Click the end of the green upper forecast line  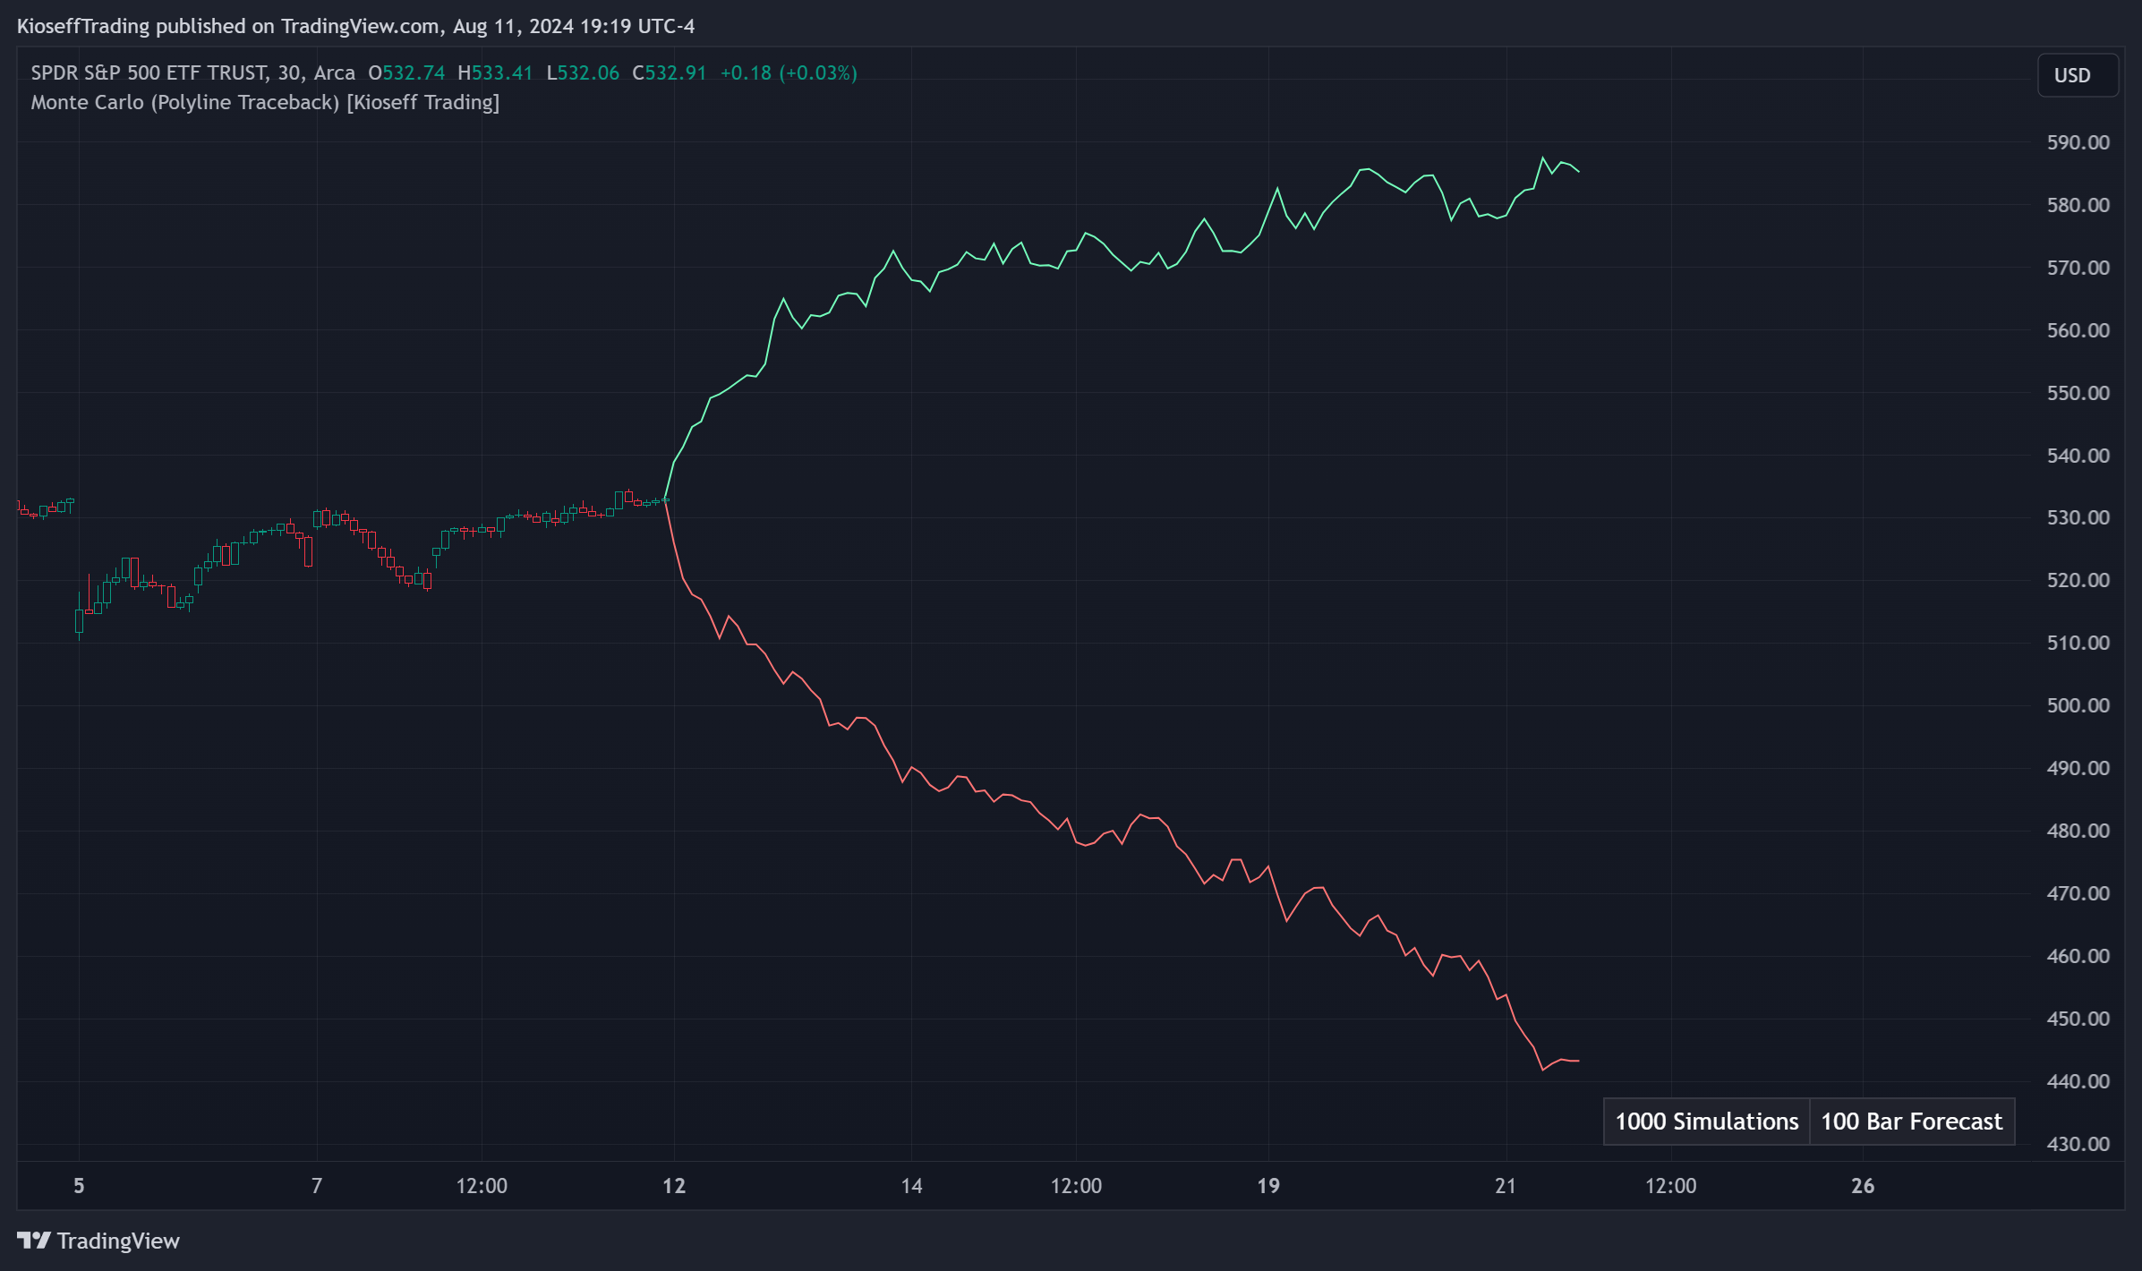coord(1578,171)
